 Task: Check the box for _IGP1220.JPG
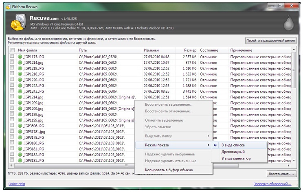point(12,79)
